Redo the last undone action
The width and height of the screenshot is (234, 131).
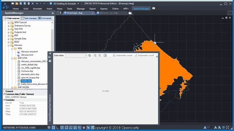(x=44, y=3)
